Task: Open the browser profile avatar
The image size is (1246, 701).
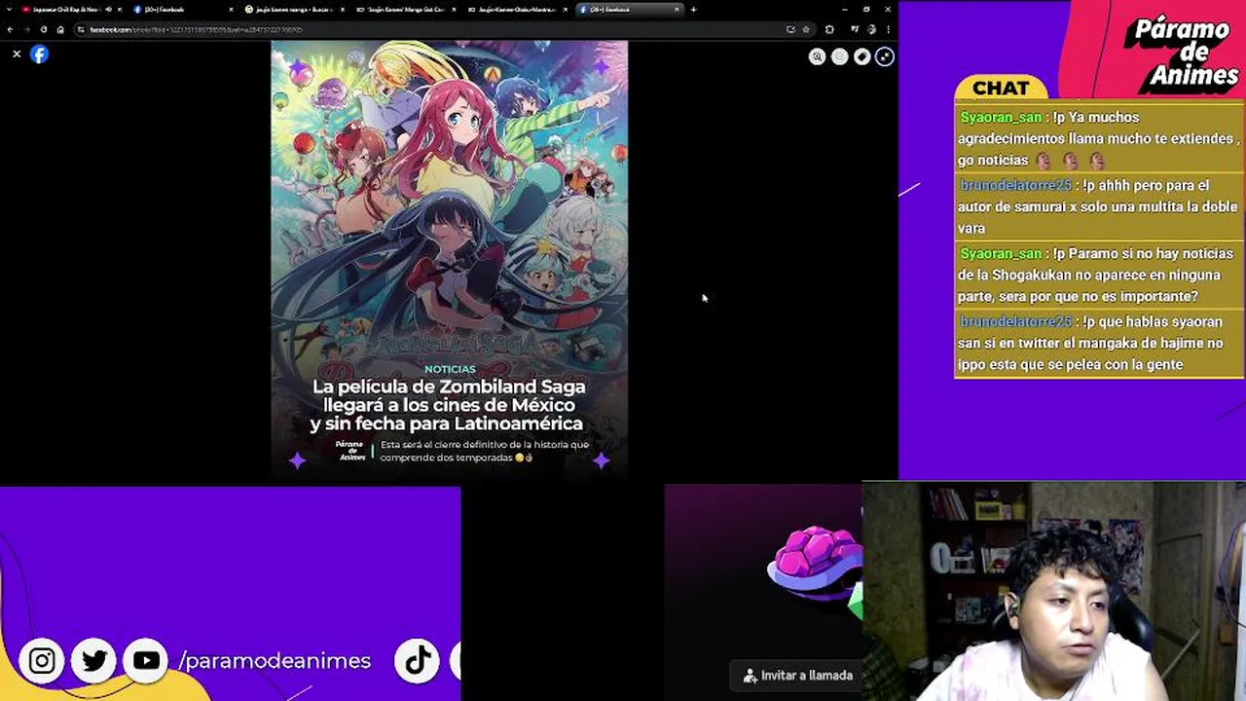Action: click(871, 29)
